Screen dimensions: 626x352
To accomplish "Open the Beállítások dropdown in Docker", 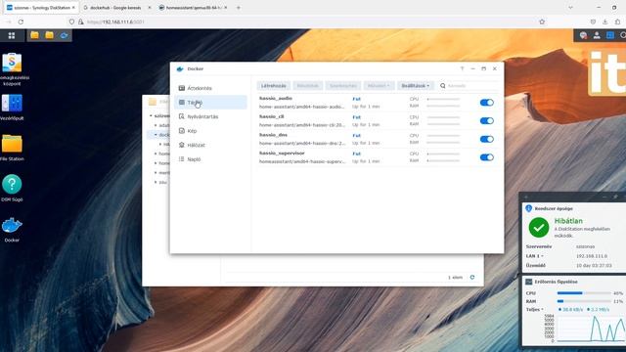I will [x=415, y=86].
